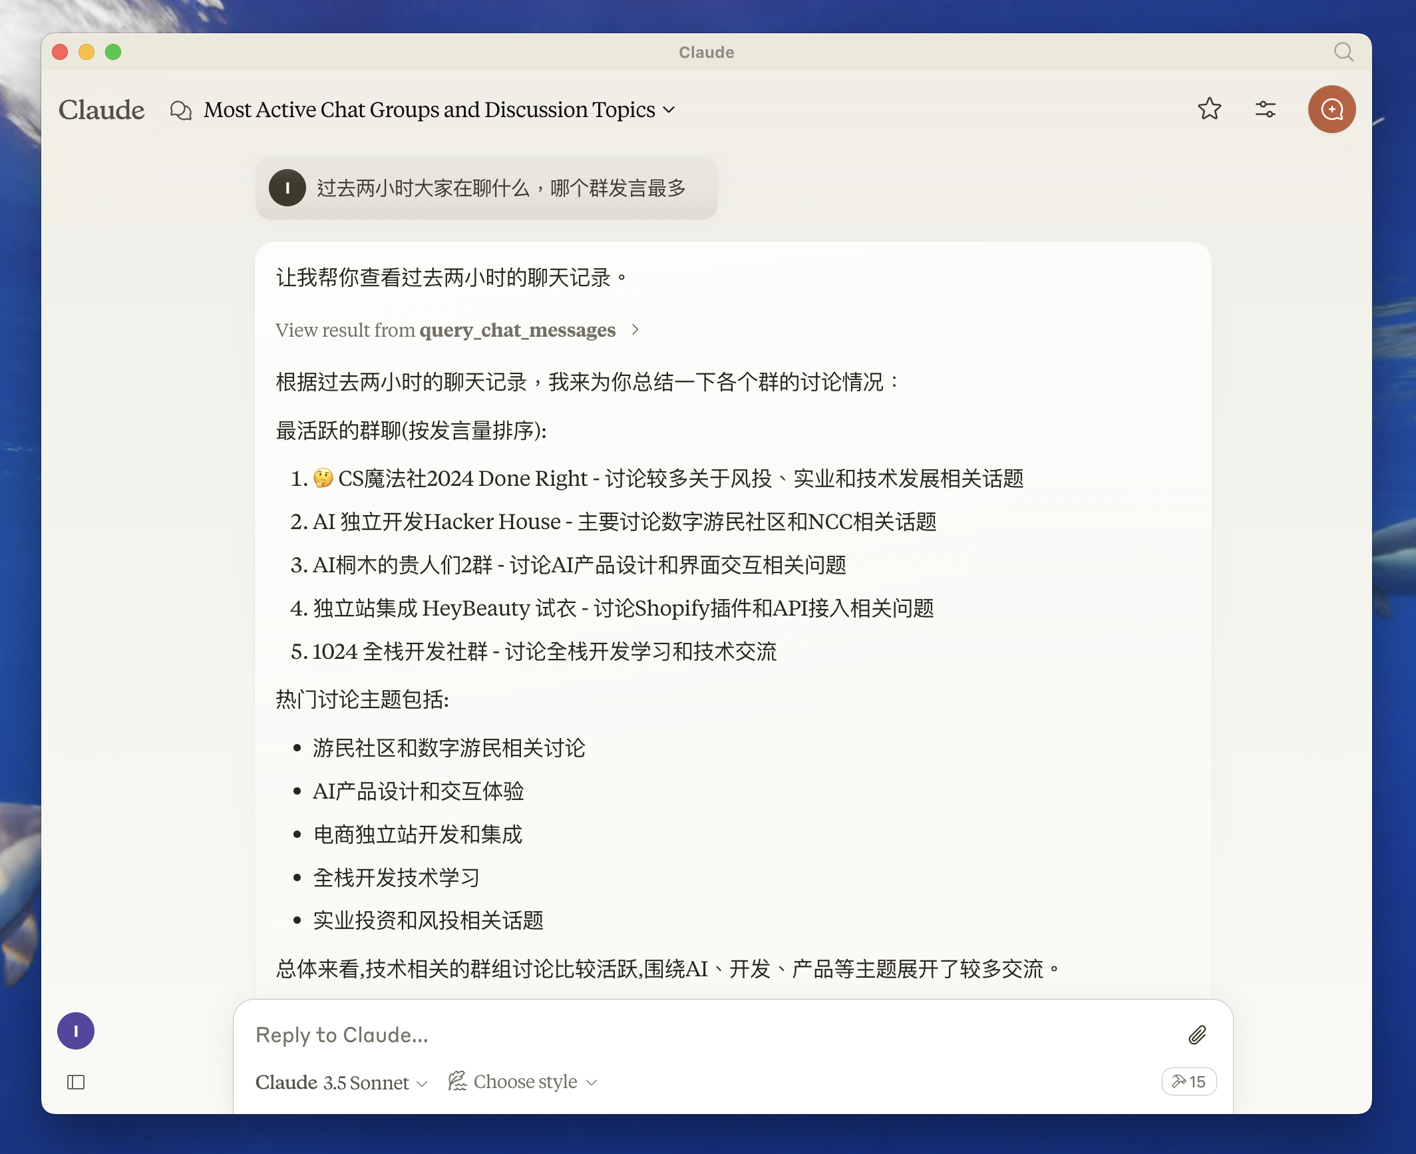
Task: Start a new chat with the orange button
Action: click(x=1331, y=109)
